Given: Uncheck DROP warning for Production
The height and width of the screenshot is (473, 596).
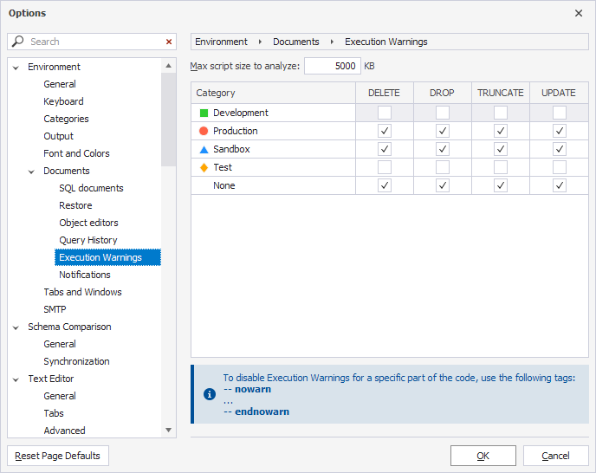Looking at the screenshot, I should 443,131.
